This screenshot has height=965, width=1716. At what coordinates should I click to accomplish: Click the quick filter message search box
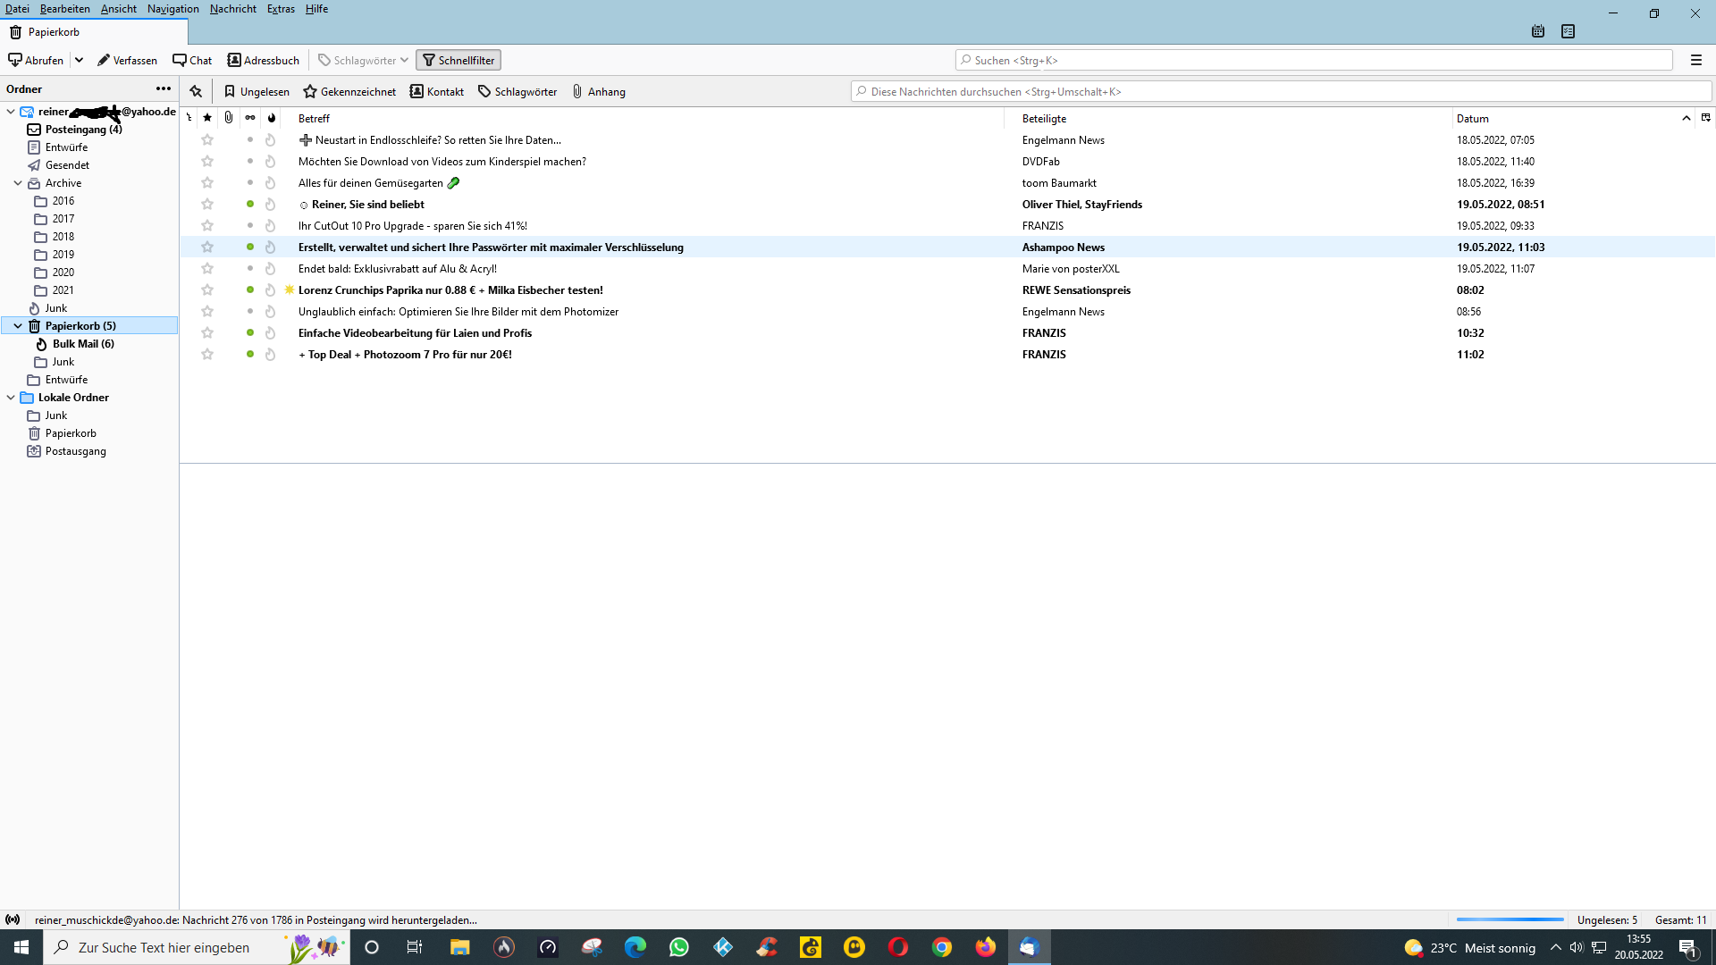click(1282, 91)
